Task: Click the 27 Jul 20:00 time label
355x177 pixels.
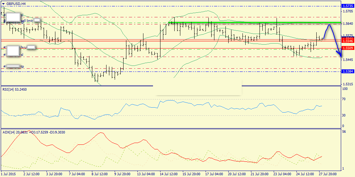Action: (x=328, y=174)
